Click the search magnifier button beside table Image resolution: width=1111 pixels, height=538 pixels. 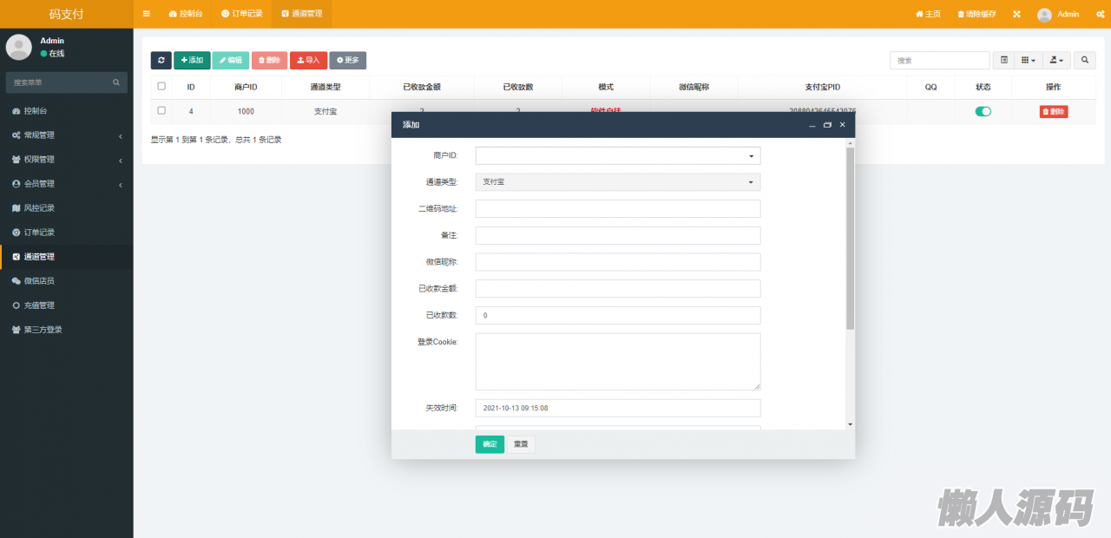[x=1084, y=60]
